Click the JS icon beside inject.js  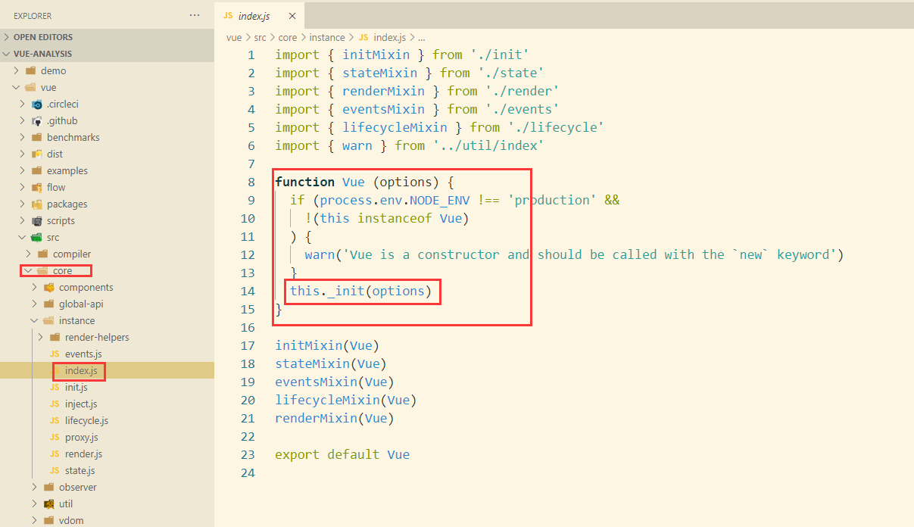[x=55, y=404]
